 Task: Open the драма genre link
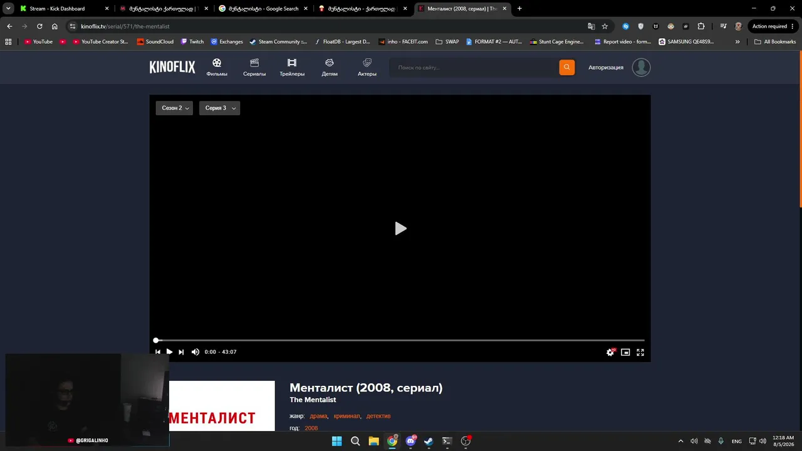pyautogui.click(x=318, y=416)
